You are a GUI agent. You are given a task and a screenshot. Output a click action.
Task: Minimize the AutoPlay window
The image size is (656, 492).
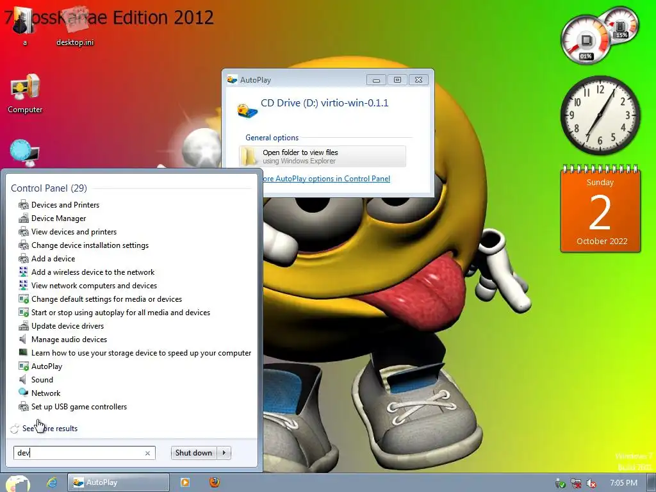click(x=376, y=80)
